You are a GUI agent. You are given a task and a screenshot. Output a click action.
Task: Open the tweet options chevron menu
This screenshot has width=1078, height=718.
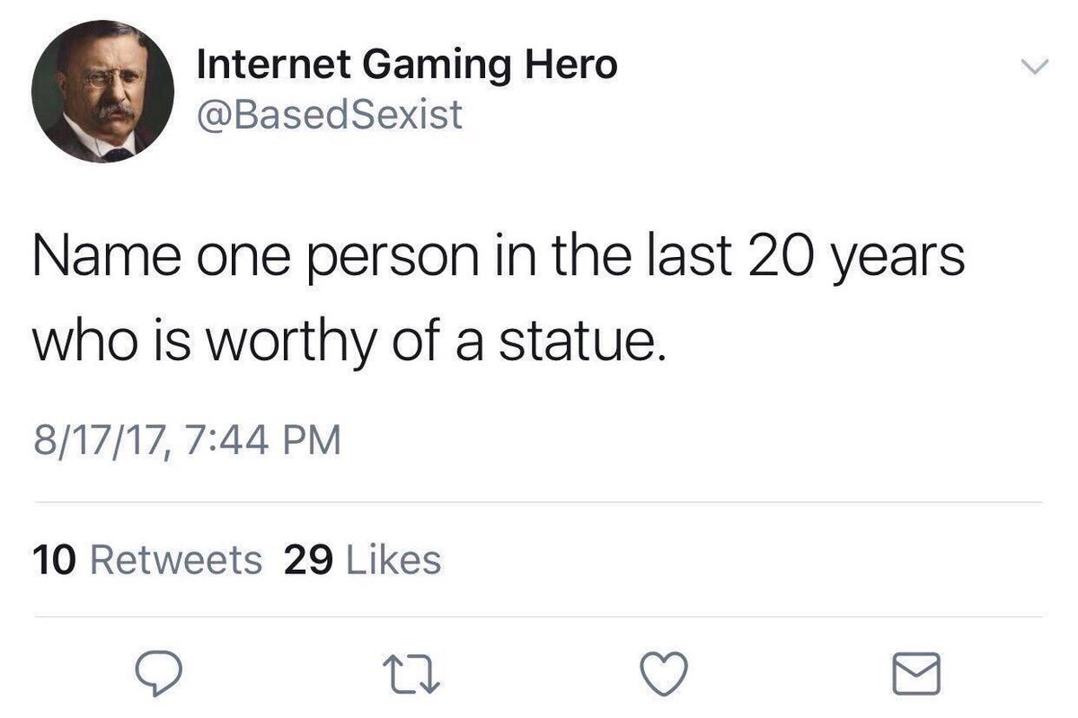[1036, 66]
